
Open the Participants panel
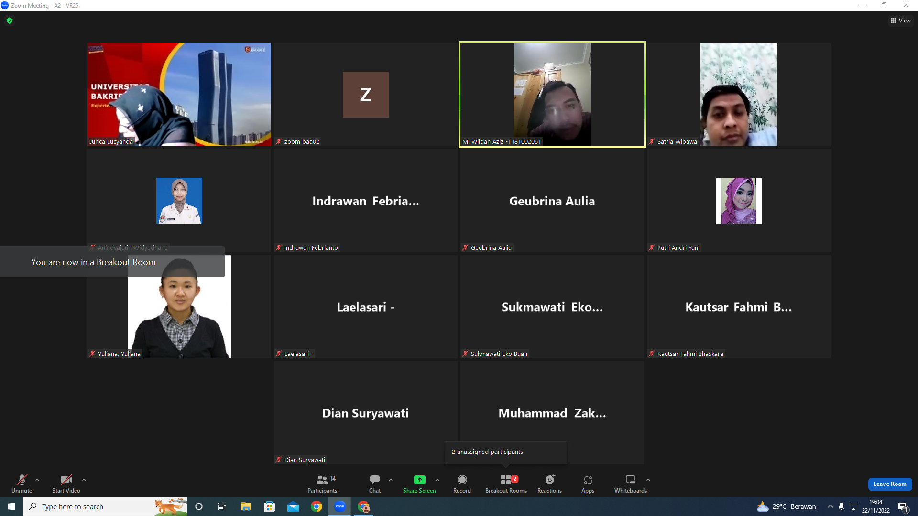point(322,484)
